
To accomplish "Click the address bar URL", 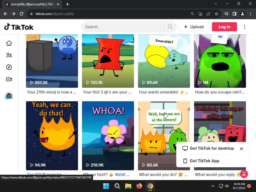I will 55,14.
